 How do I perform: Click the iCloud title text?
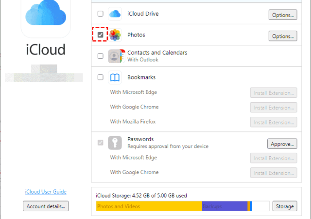coord(46,50)
